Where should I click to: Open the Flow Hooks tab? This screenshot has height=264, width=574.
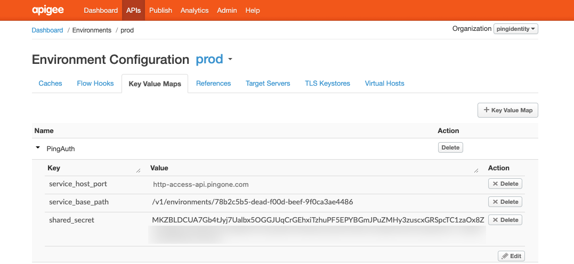click(x=95, y=83)
